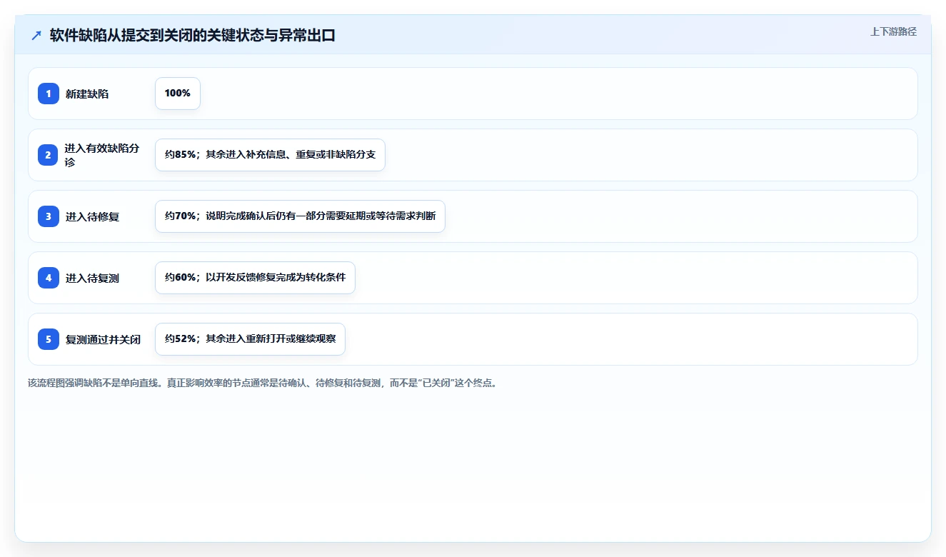Click step number 3 badge
The height and width of the screenshot is (557, 946).
pos(49,216)
